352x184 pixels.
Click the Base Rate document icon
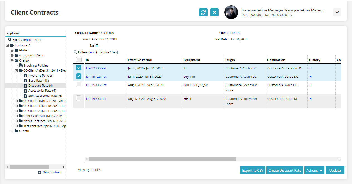point(25,81)
